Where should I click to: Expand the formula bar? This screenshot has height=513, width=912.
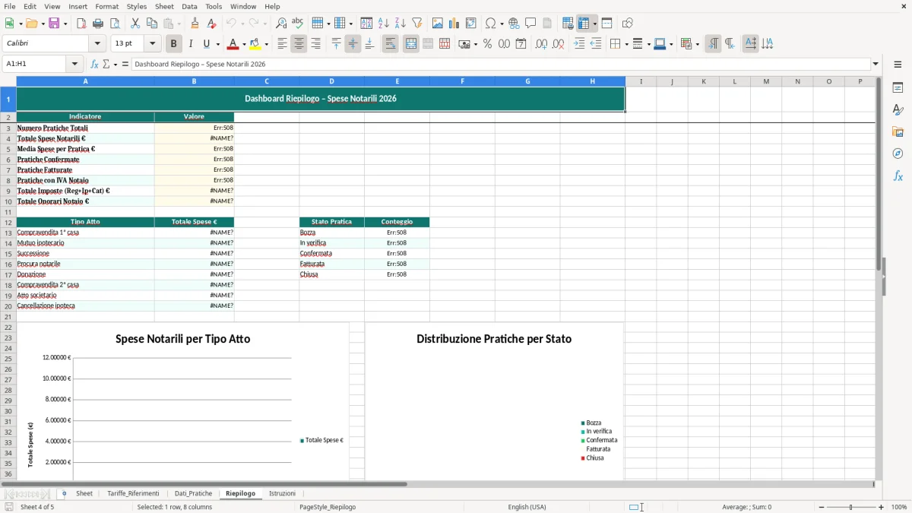[x=876, y=64]
